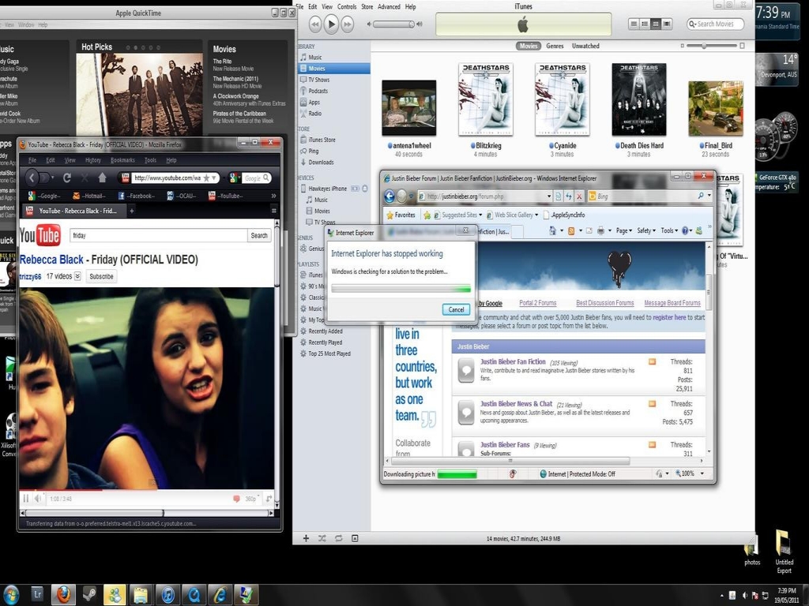Viewport: 809px width, 606px height.
Task: Open Firefox Bookmarks menu
Action: point(122,160)
